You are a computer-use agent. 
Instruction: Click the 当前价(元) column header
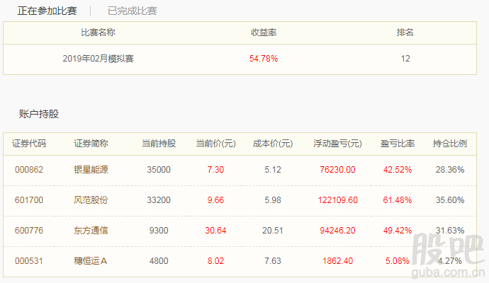pos(216,144)
